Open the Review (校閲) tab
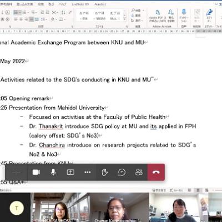Image resolution: width=222 pixels, height=222 pixels. (41, 4)
